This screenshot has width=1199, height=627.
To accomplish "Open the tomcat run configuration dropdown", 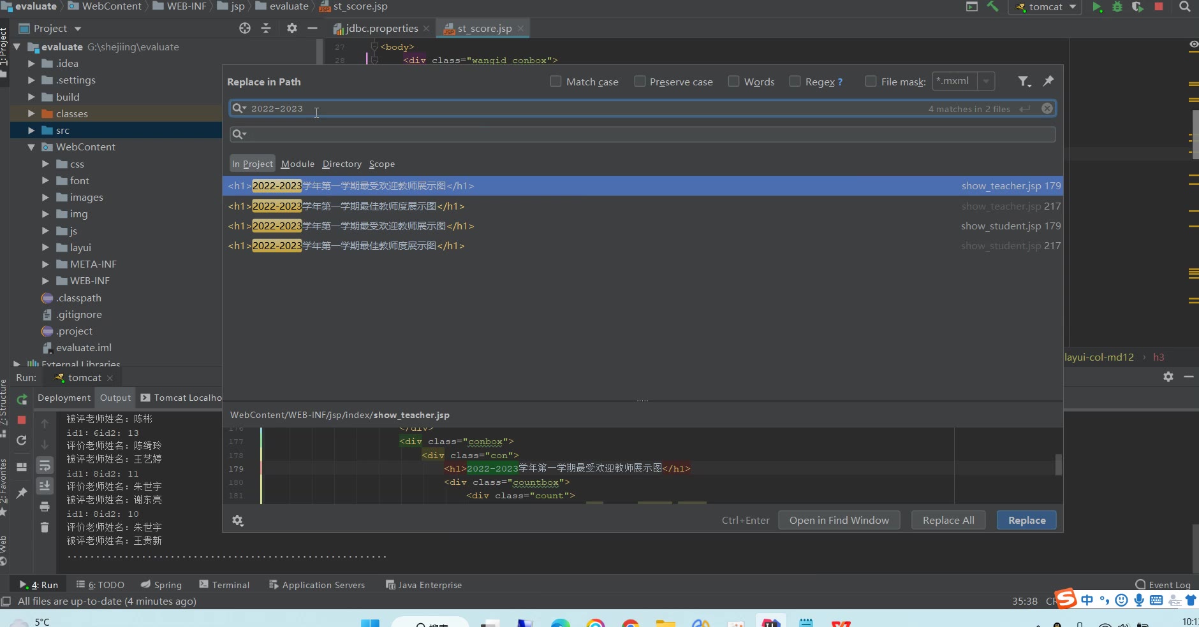I will (x=1072, y=7).
